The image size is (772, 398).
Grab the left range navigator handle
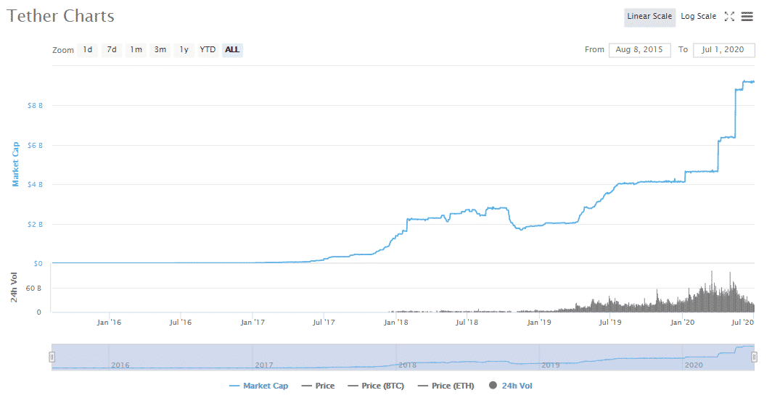(52, 357)
